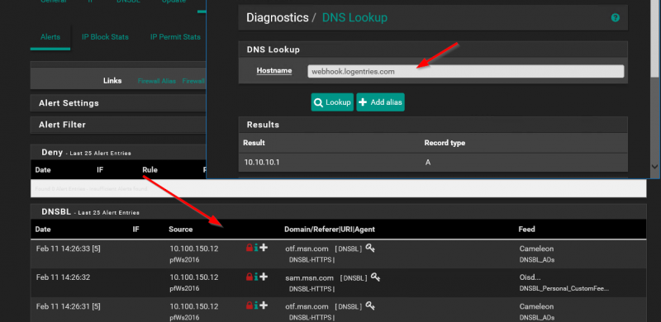This screenshot has width=661, height=322.
Task: Click Domain/Referer|URI|Agent column header
Action: coord(330,230)
